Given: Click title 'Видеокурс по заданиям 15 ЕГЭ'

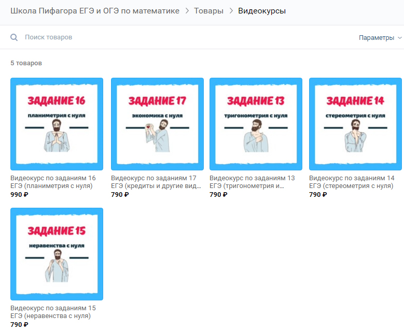Looking at the screenshot, I should point(53,312).
